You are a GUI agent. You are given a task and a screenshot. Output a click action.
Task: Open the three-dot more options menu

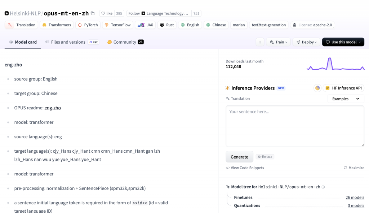point(260,42)
